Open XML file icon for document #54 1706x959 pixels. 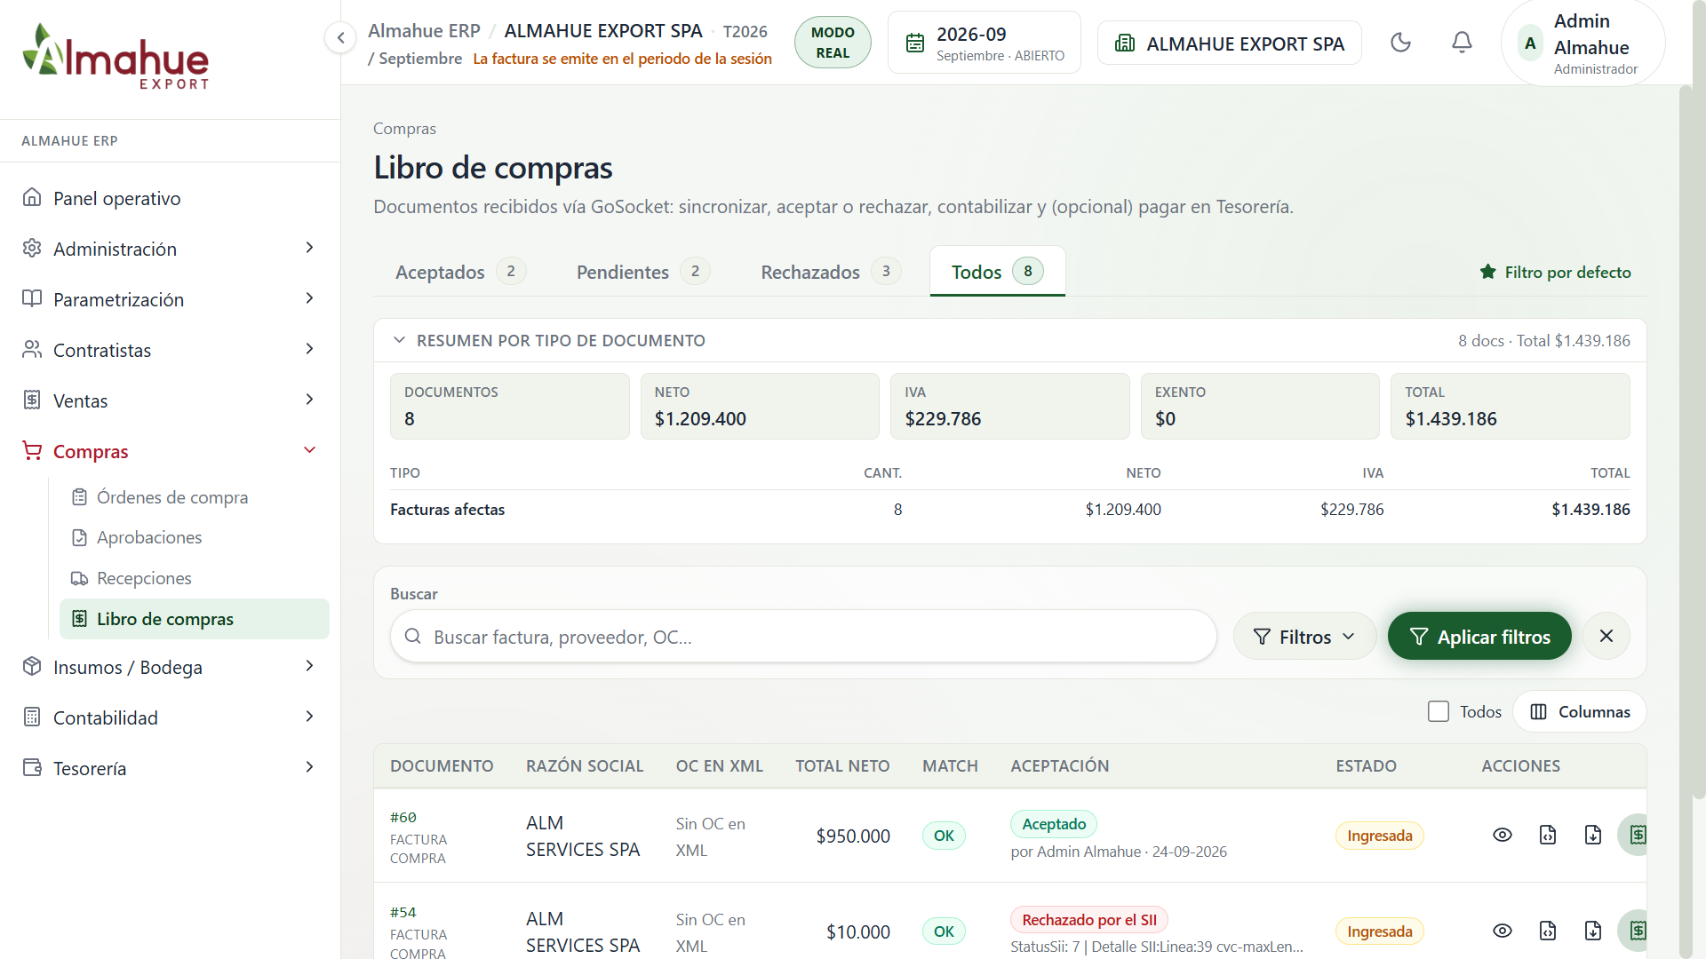coord(1548,931)
